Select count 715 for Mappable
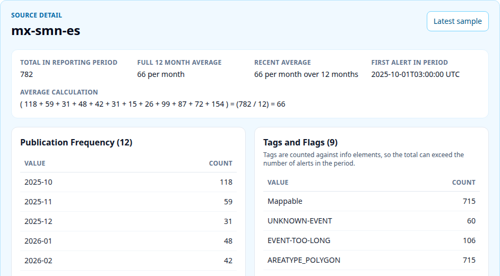 coord(469,201)
